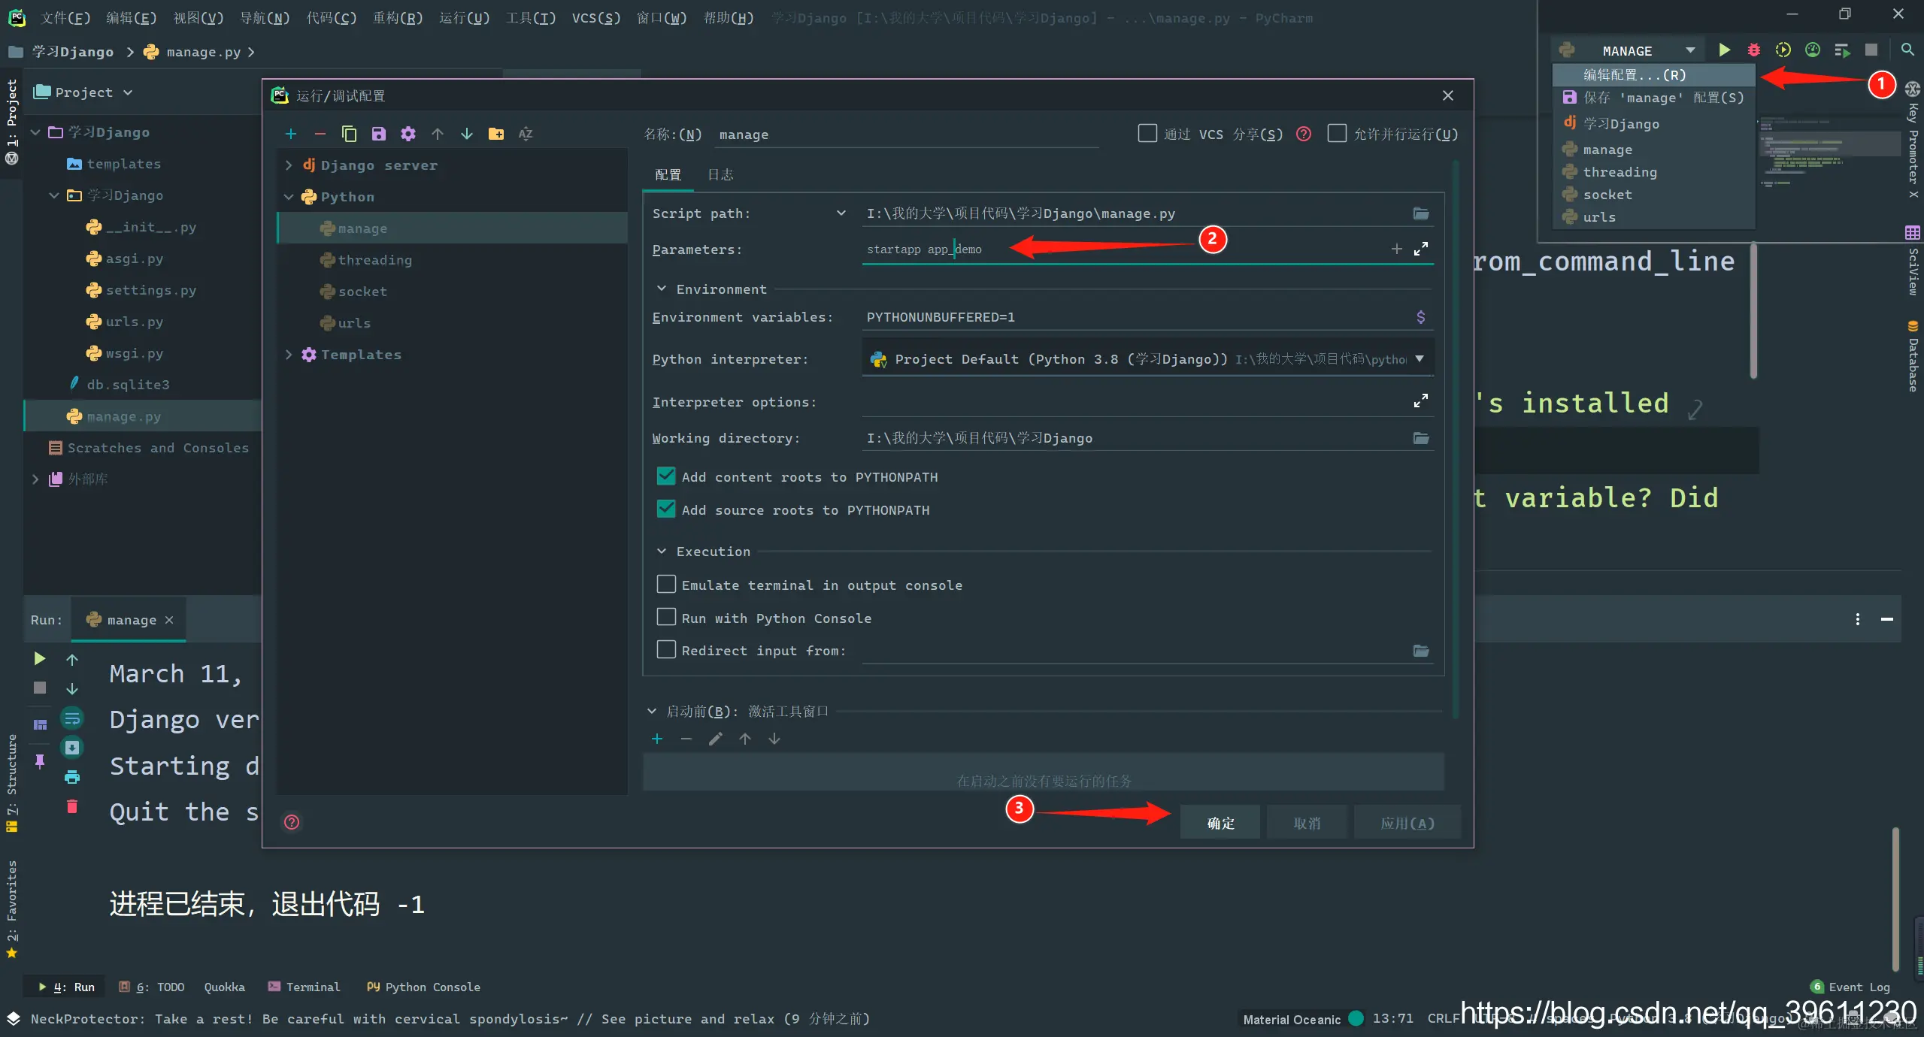Viewport: 1924px width, 1037px height.
Task: Enable Emulate terminal in output console
Action: [x=666, y=585]
